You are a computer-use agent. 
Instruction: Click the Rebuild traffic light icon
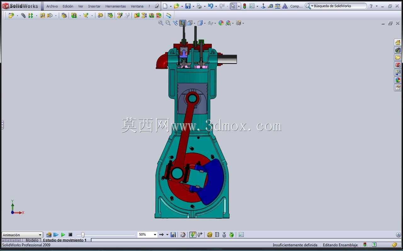[244, 6]
